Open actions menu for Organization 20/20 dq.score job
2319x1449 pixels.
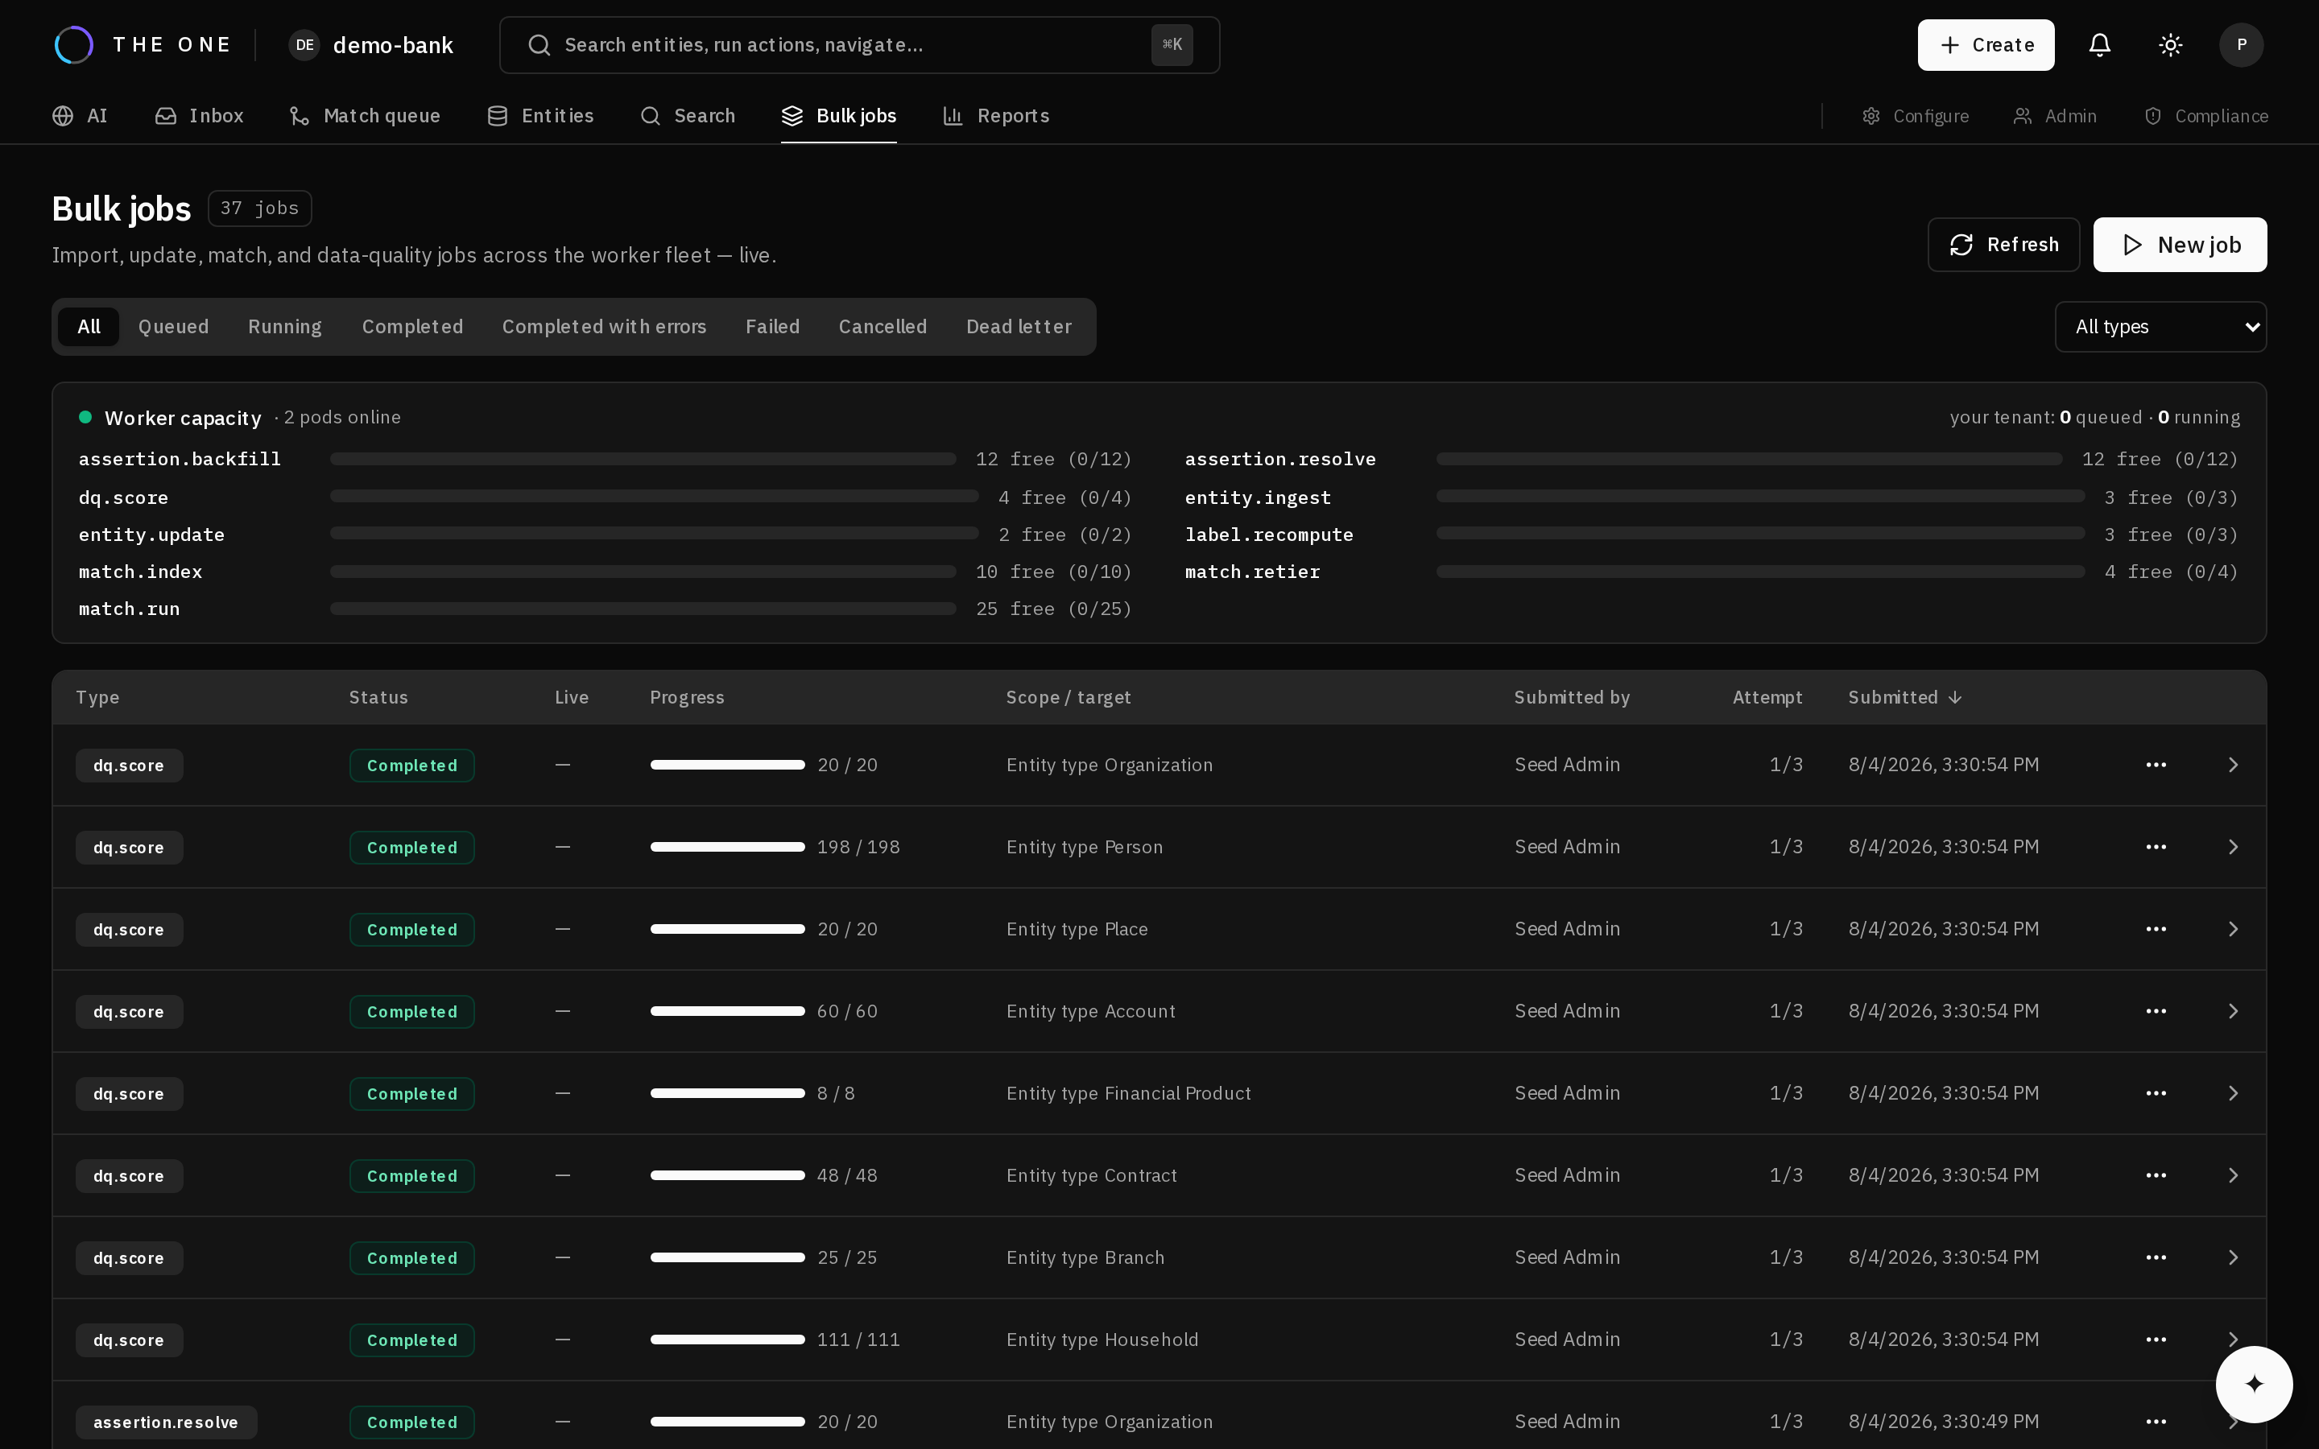tap(2156, 765)
